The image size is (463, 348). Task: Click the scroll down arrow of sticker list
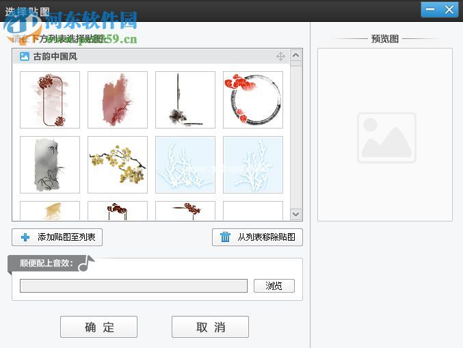coord(296,214)
